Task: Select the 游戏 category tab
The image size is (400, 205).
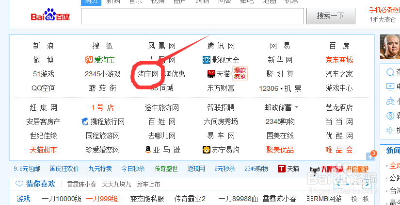Action: point(23,199)
